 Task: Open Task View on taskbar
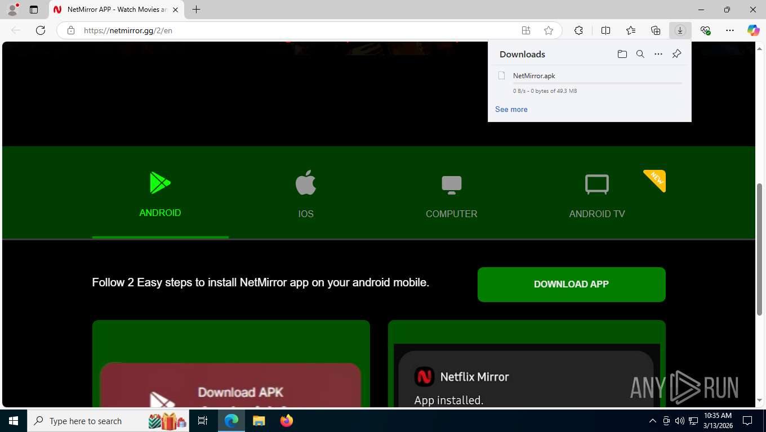click(x=203, y=421)
